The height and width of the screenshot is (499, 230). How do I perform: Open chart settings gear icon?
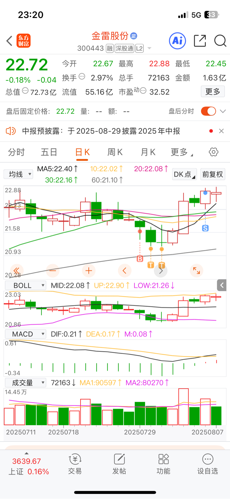click(x=214, y=152)
